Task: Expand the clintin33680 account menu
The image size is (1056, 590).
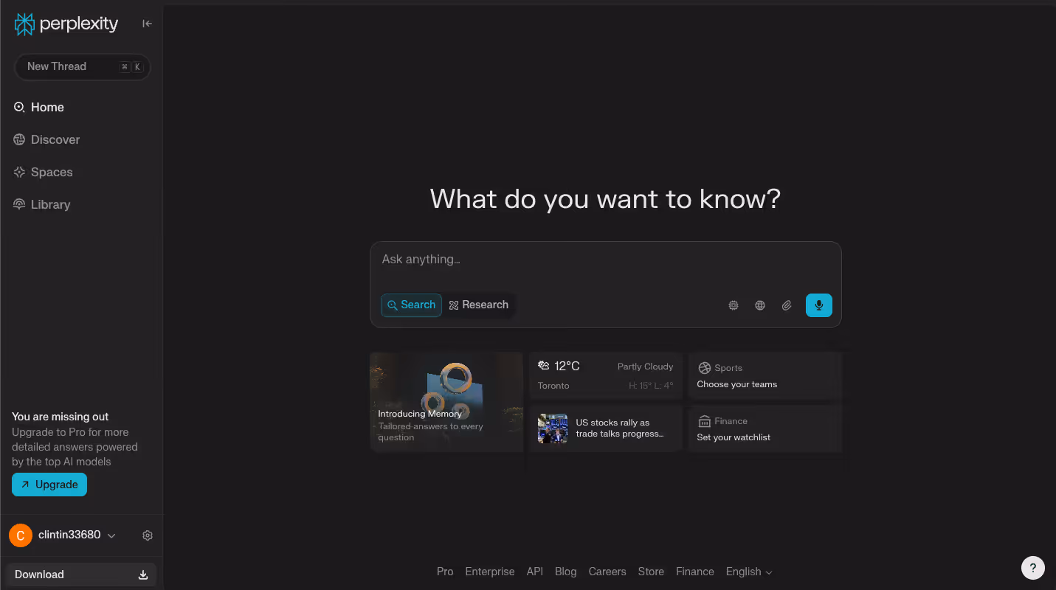Action: (72, 535)
